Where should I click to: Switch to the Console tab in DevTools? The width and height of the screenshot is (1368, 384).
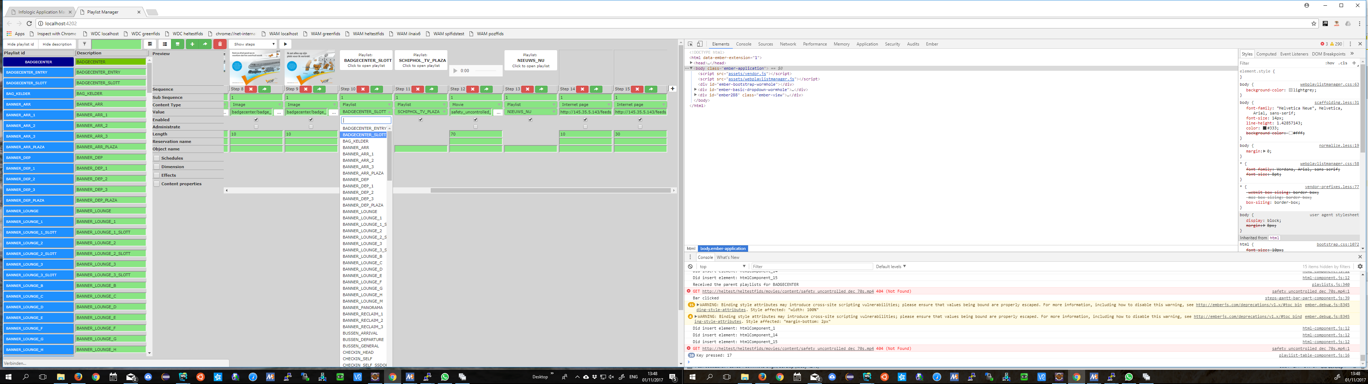click(x=743, y=44)
